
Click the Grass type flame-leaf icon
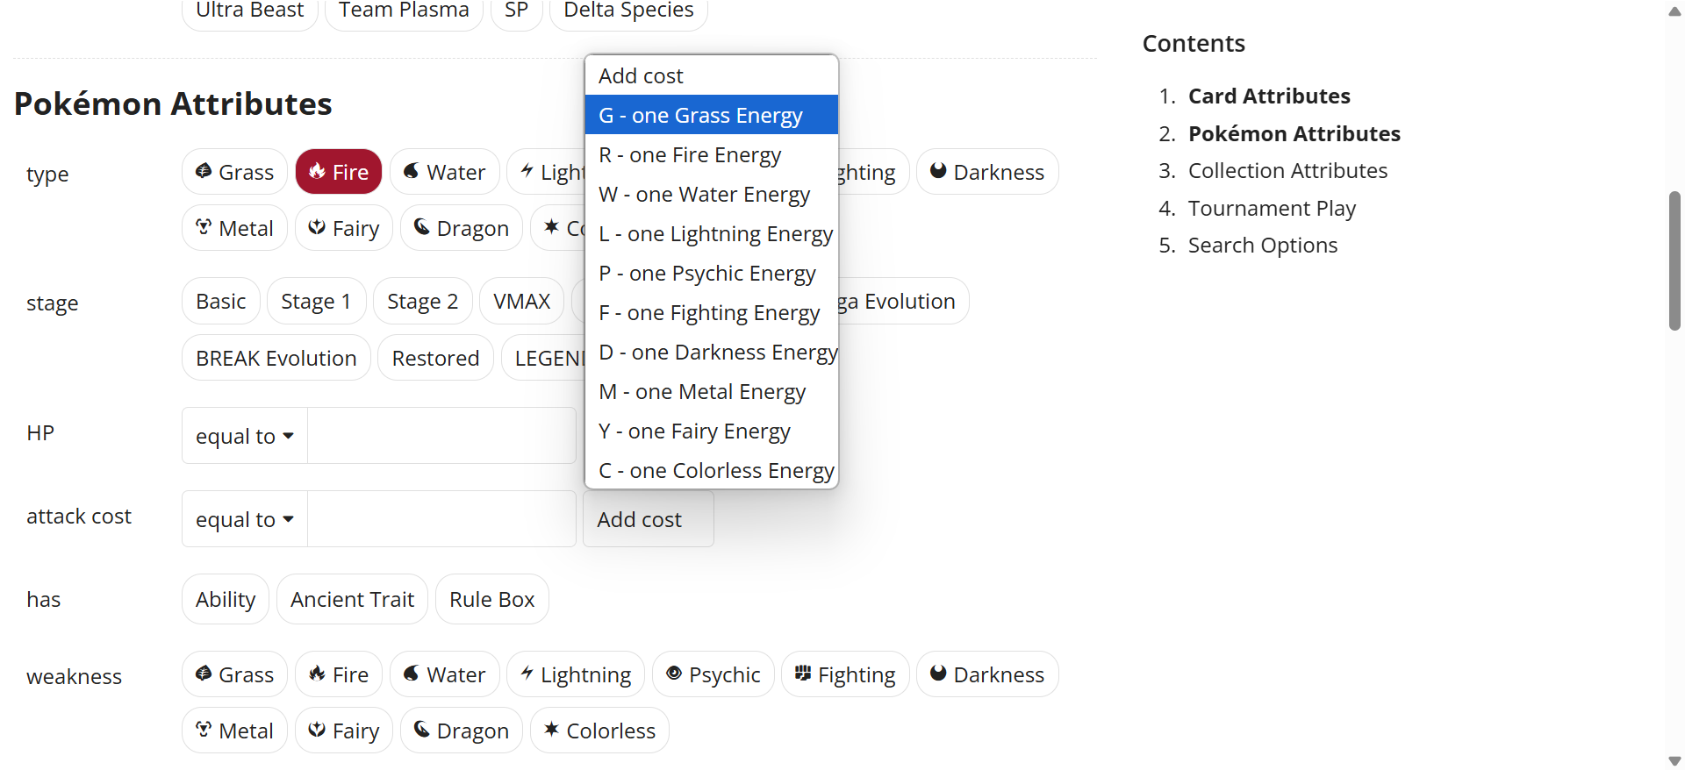(x=204, y=171)
